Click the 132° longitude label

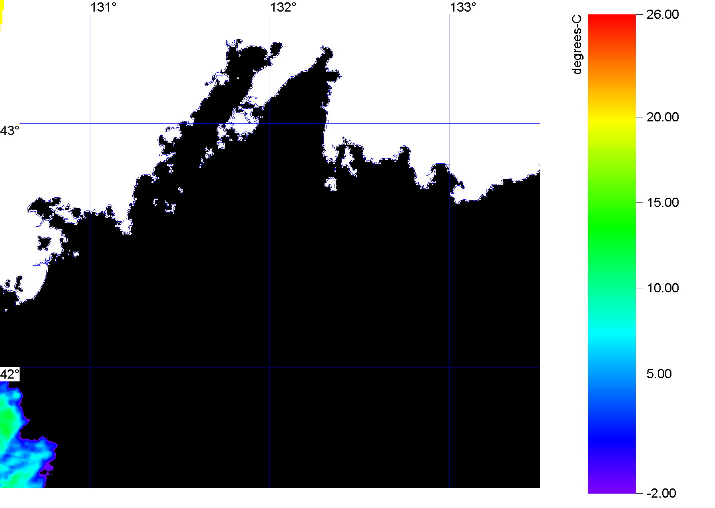(x=283, y=8)
